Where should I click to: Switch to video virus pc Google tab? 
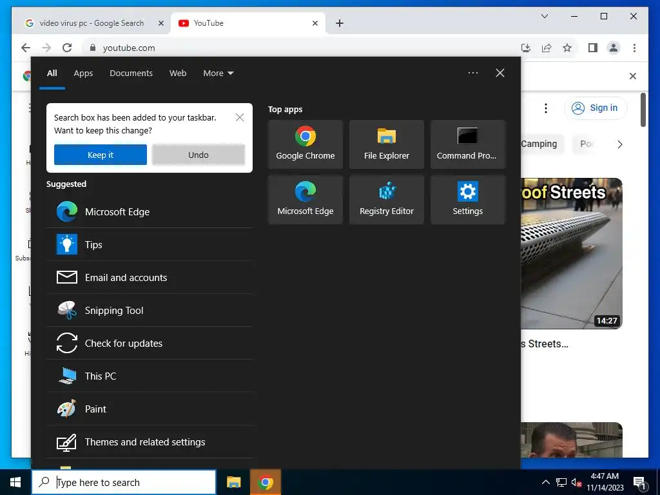(92, 23)
